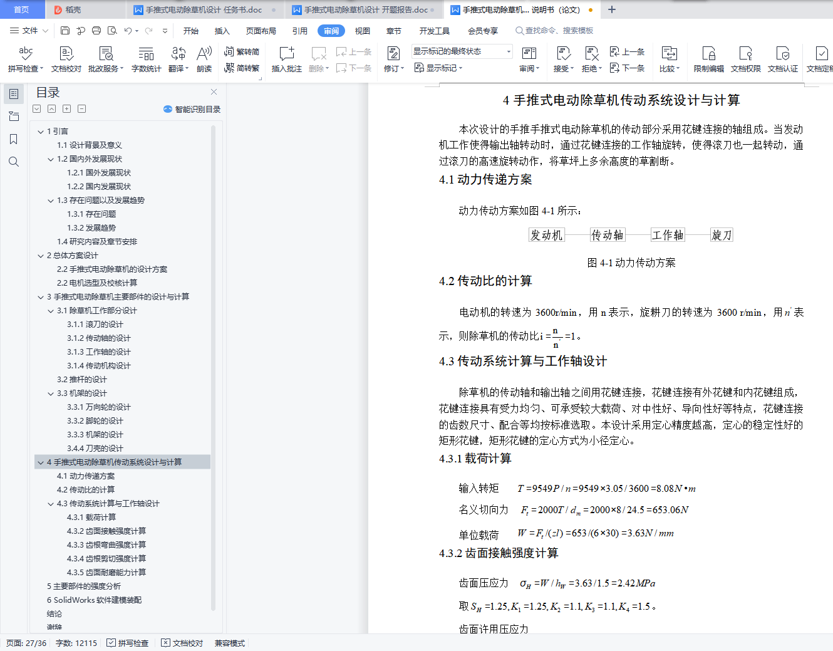The image size is (833, 651).
Task: Click the up-chevron box icon in 目录 header
Action: tap(51, 109)
